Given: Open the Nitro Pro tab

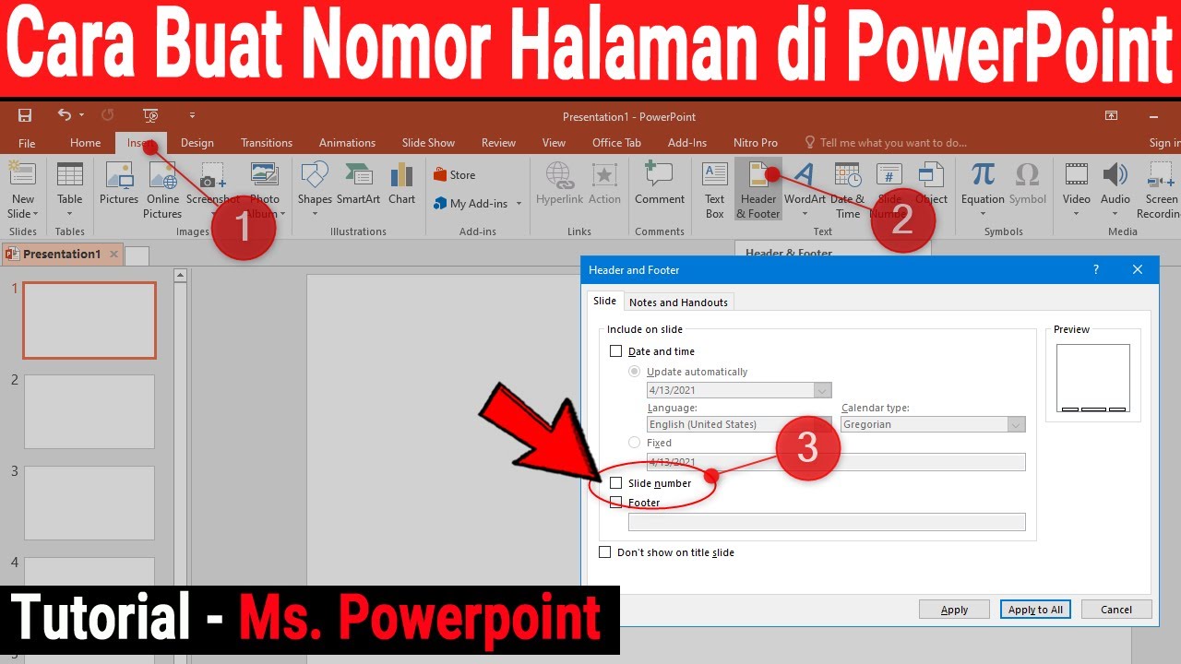Looking at the screenshot, I should pyautogui.click(x=755, y=143).
